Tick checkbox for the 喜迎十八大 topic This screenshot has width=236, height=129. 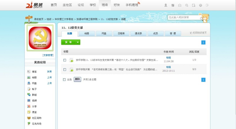tap(65, 60)
